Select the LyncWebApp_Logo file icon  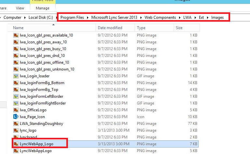(16, 144)
